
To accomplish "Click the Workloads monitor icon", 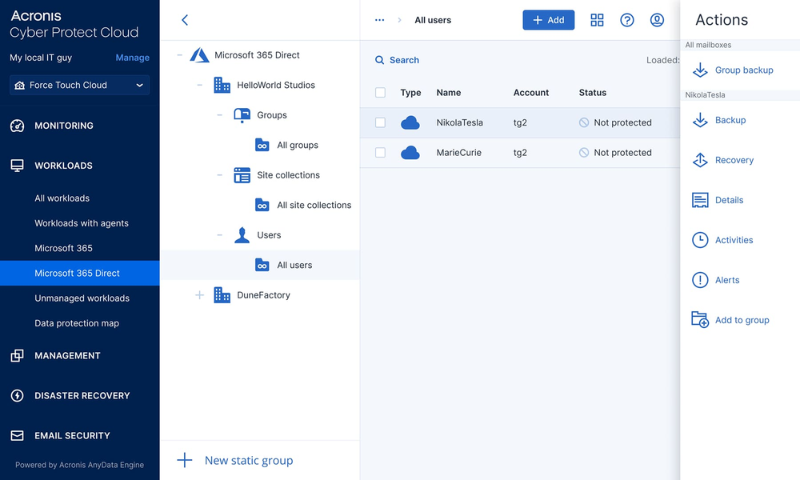I will click(x=17, y=166).
